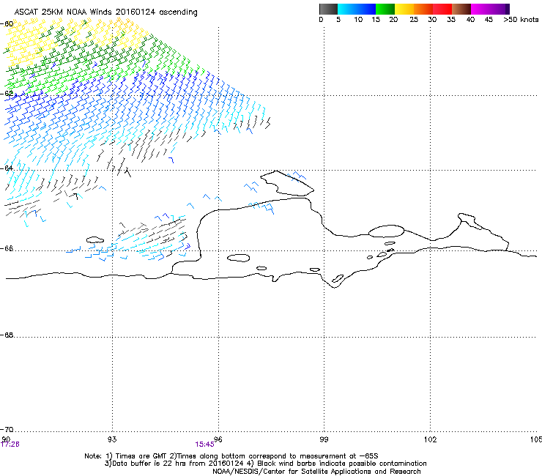Click the '93' longitude label
This screenshot has width=542, height=476.
(112, 439)
